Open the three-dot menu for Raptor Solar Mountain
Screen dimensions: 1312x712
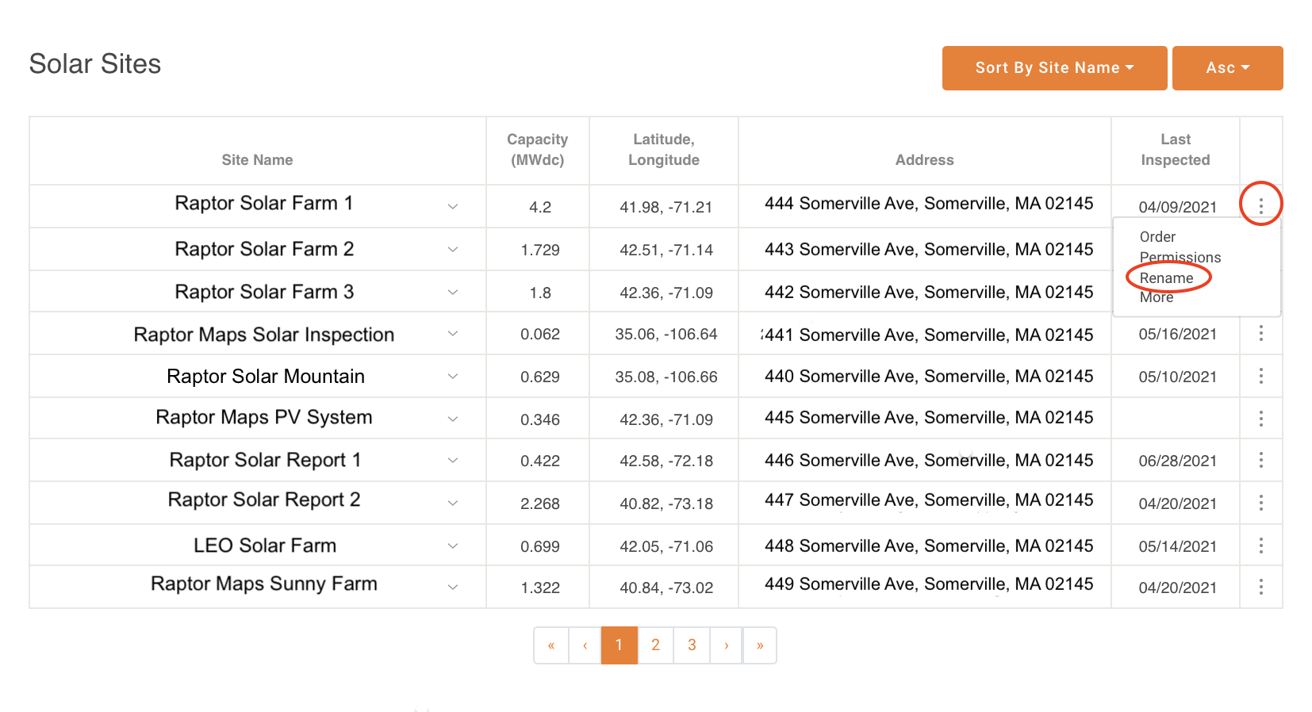1260,377
